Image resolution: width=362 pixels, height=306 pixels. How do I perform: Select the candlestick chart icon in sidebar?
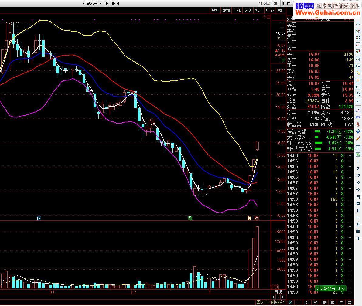coord(358,52)
